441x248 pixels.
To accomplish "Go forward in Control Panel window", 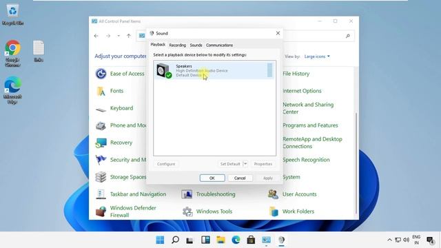I will (108, 36).
